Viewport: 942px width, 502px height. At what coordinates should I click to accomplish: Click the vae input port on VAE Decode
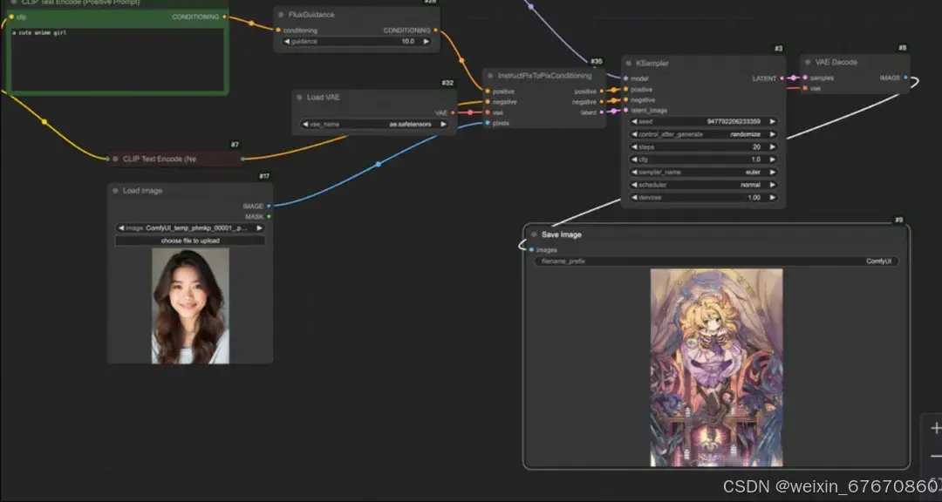tap(805, 88)
